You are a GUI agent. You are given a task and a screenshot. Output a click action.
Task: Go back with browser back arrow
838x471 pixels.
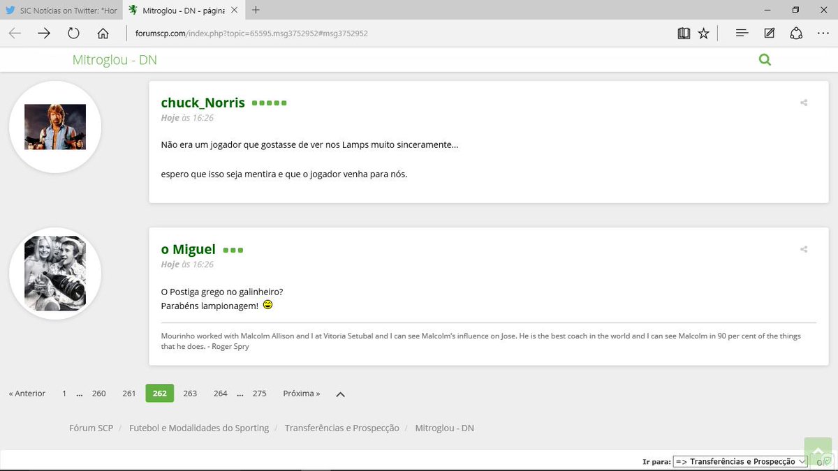pyautogui.click(x=15, y=33)
